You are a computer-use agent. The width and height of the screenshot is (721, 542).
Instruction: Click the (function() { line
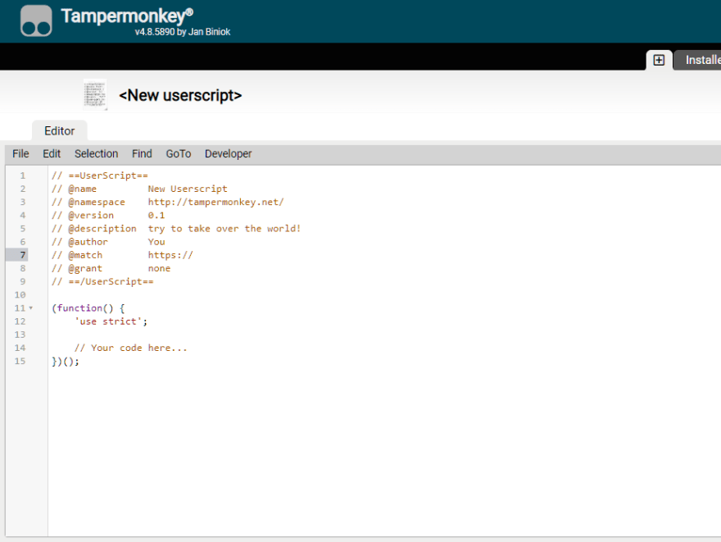[x=88, y=308]
